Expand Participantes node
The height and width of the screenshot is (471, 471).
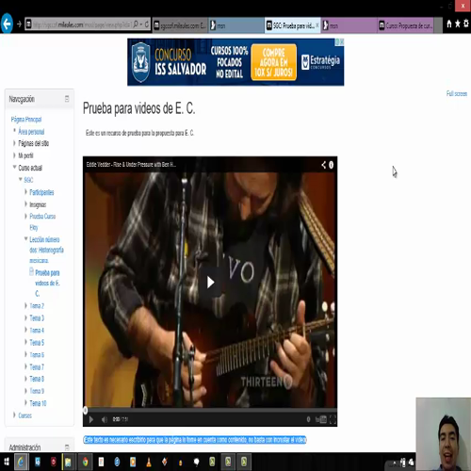click(26, 192)
